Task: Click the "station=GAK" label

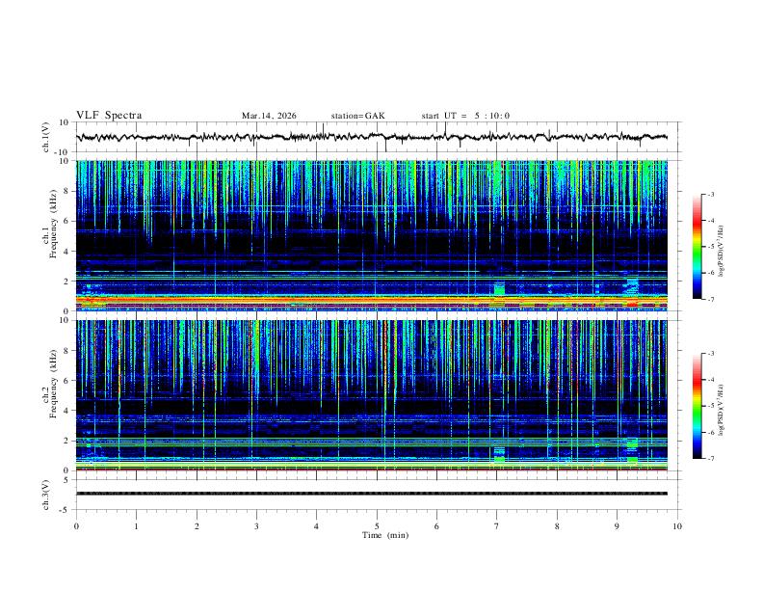Action: click(x=358, y=116)
